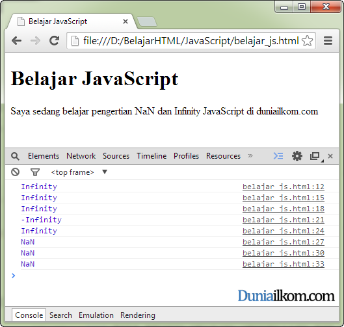Open the Sources panel
Screen dimensions: 344x327
pyautogui.click(x=116, y=156)
